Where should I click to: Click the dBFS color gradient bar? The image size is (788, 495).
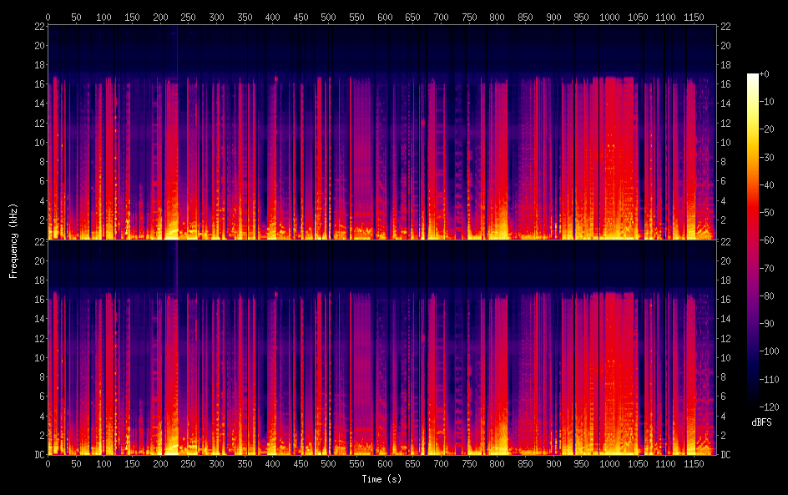point(753,241)
